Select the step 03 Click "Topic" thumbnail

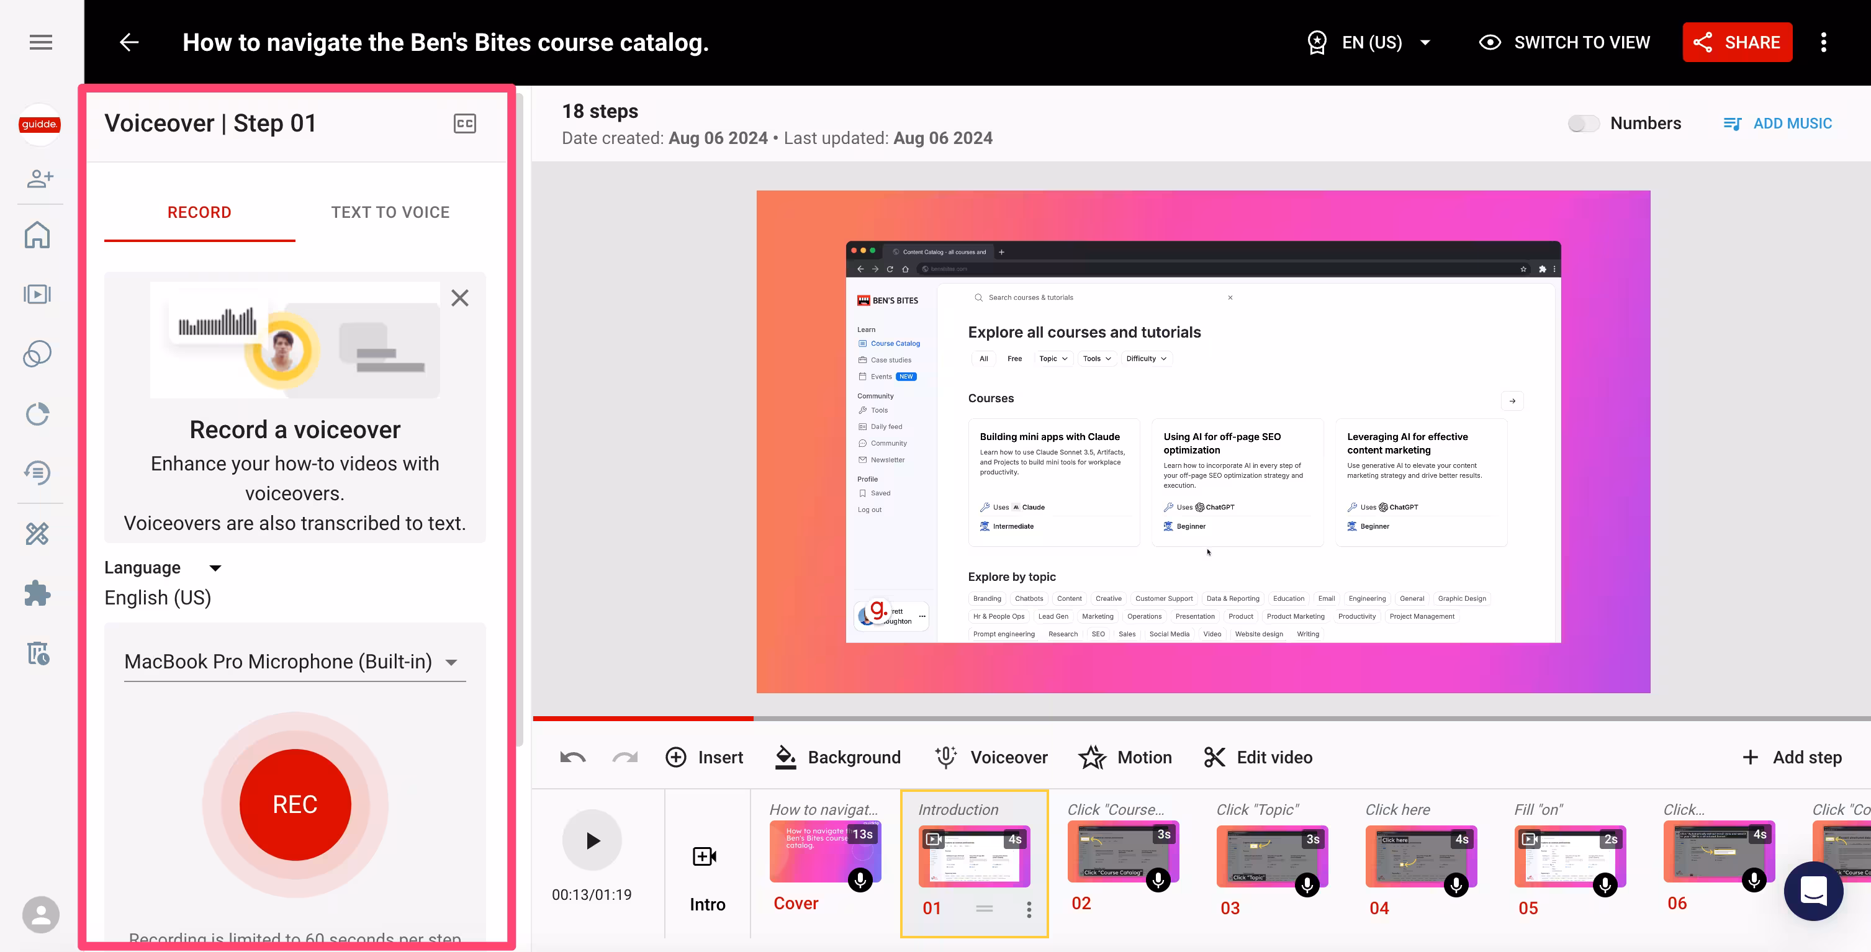[1272, 856]
